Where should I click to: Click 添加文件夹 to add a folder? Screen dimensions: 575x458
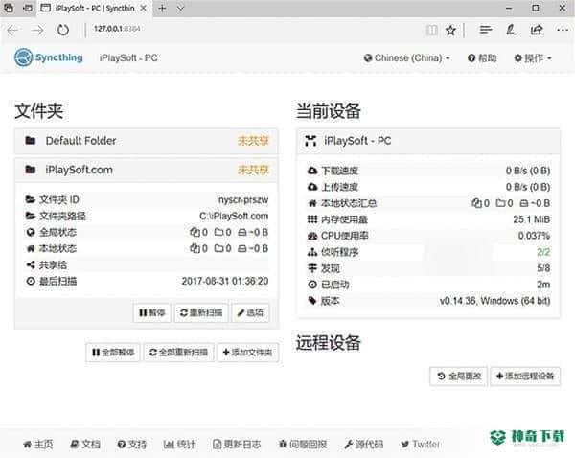[247, 353]
